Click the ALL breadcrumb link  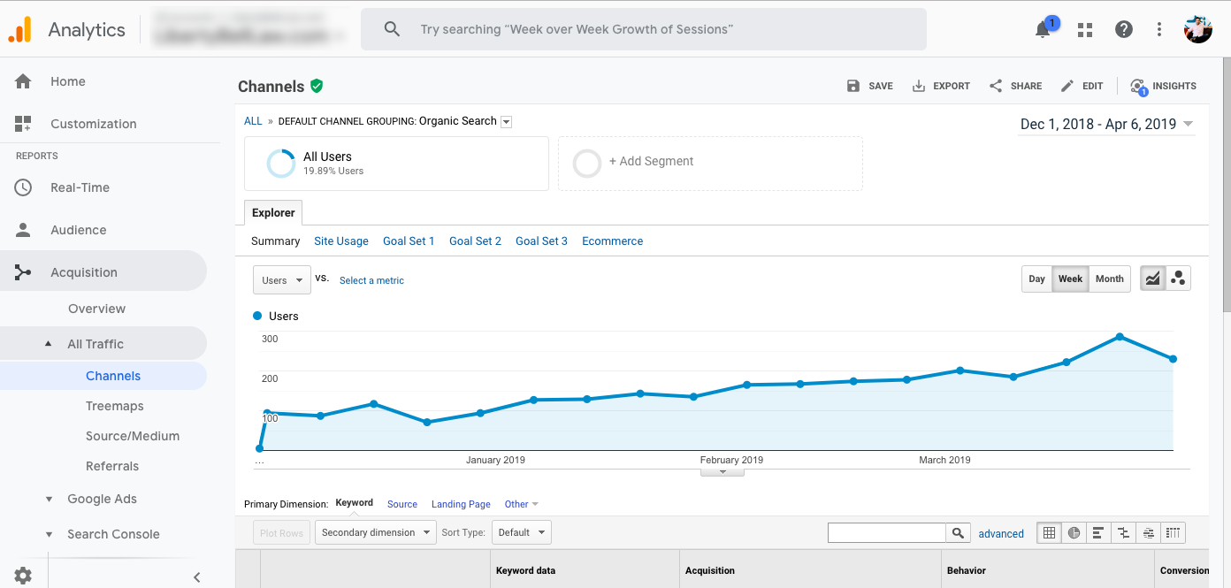pos(253,121)
